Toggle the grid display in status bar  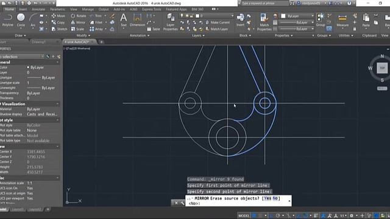pos(255,215)
